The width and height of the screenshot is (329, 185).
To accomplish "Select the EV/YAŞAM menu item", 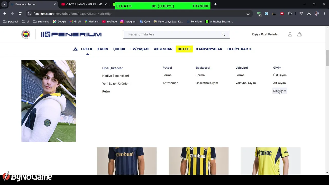I will (x=140, y=49).
